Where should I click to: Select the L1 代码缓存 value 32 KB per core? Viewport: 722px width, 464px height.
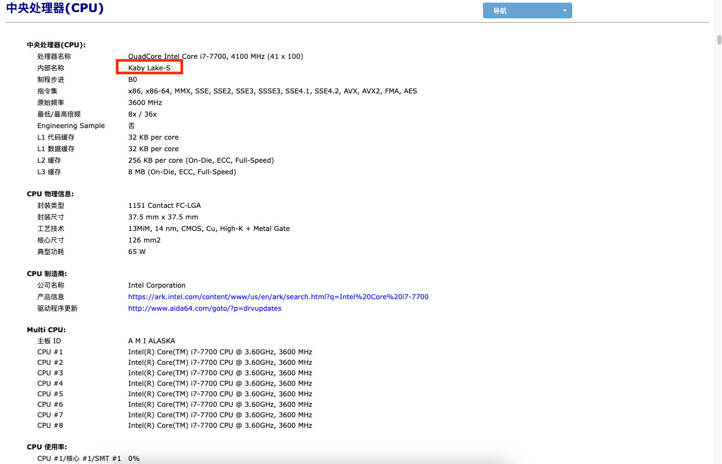[153, 137]
